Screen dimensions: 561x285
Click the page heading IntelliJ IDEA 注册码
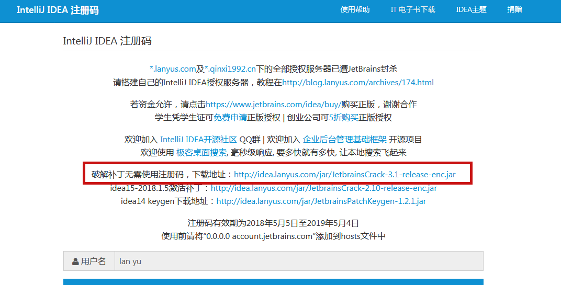click(x=107, y=41)
